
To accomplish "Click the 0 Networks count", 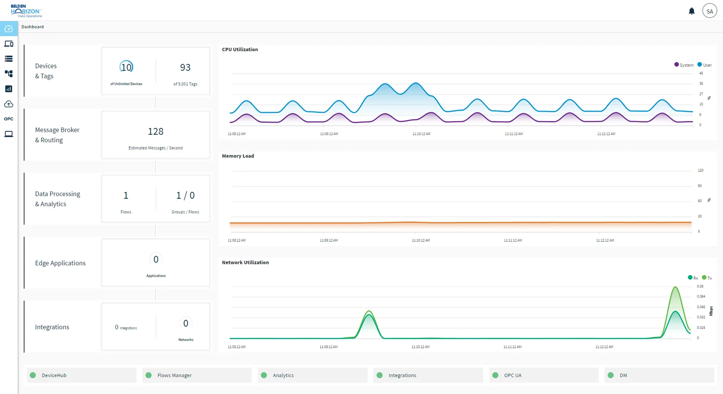I will pyautogui.click(x=185, y=323).
